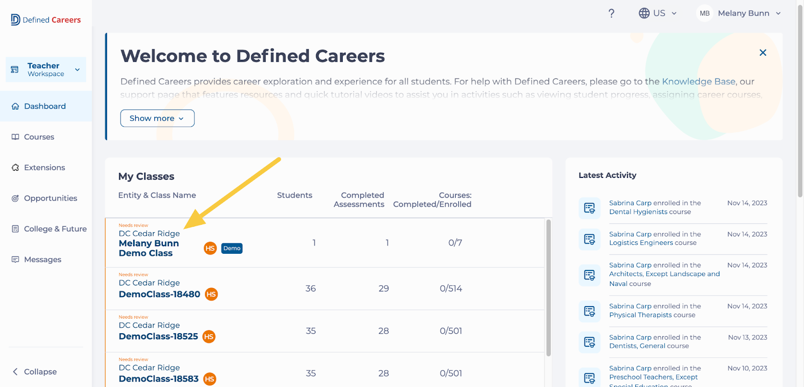Open class DemoClass-18480
This screenshot has height=387, width=804.
pos(159,295)
